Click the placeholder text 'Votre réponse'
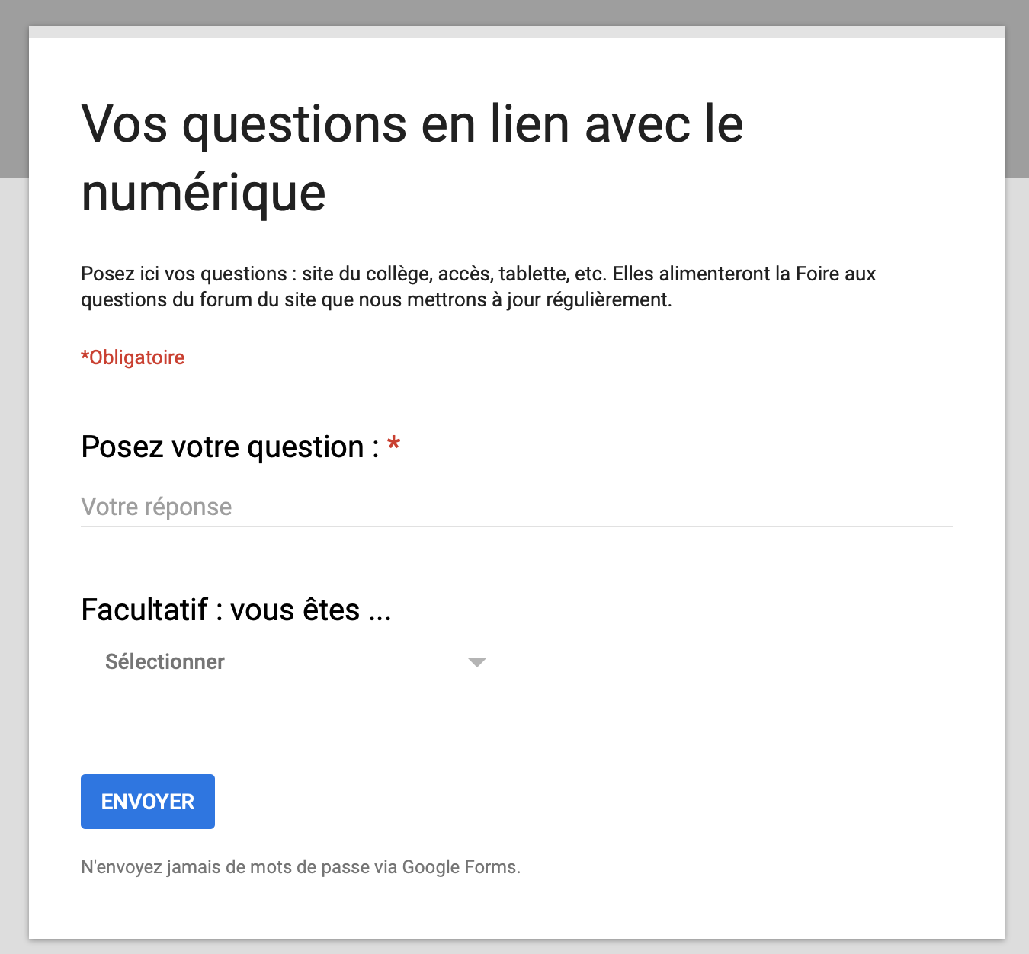This screenshot has height=954, width=1029. (x=156, y=507)
